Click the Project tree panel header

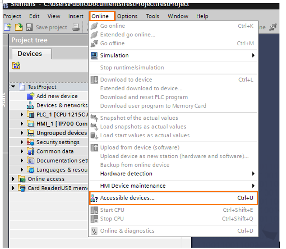tap(49, 40)
